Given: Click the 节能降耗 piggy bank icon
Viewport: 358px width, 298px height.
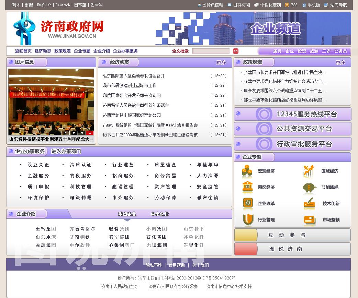Looking at the screenshot, I should point(309,188).
